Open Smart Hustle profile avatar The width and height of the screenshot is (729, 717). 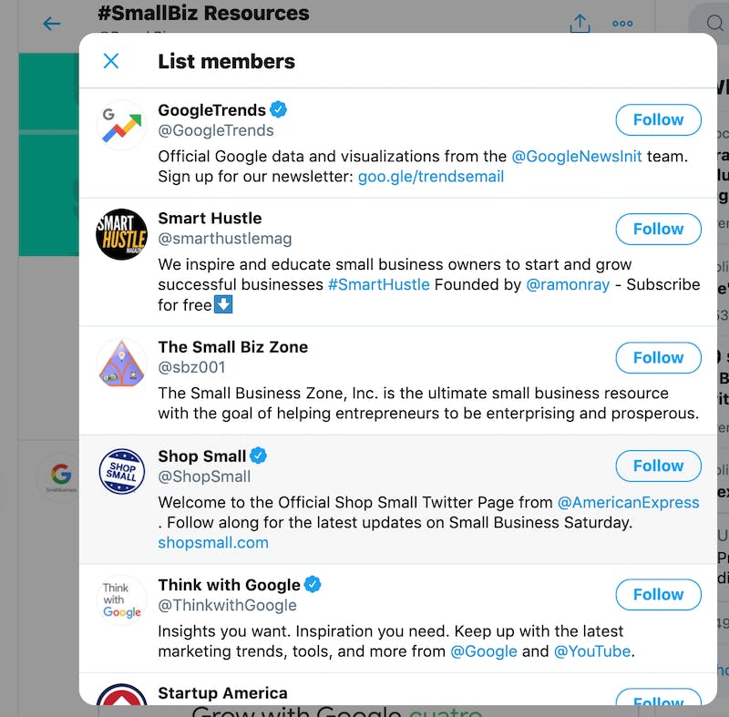point(121,234)
